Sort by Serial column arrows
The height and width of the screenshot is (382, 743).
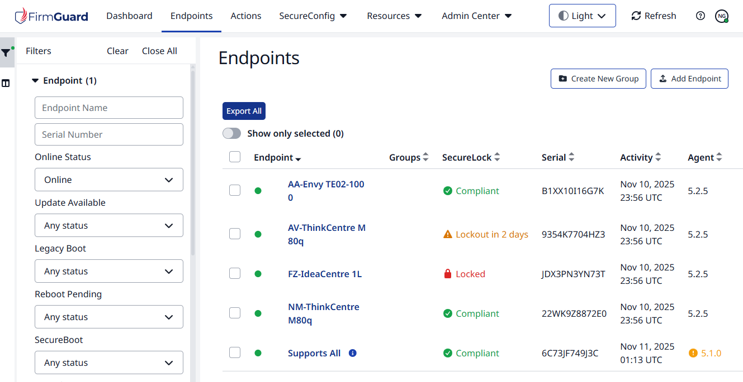(571, 157)
